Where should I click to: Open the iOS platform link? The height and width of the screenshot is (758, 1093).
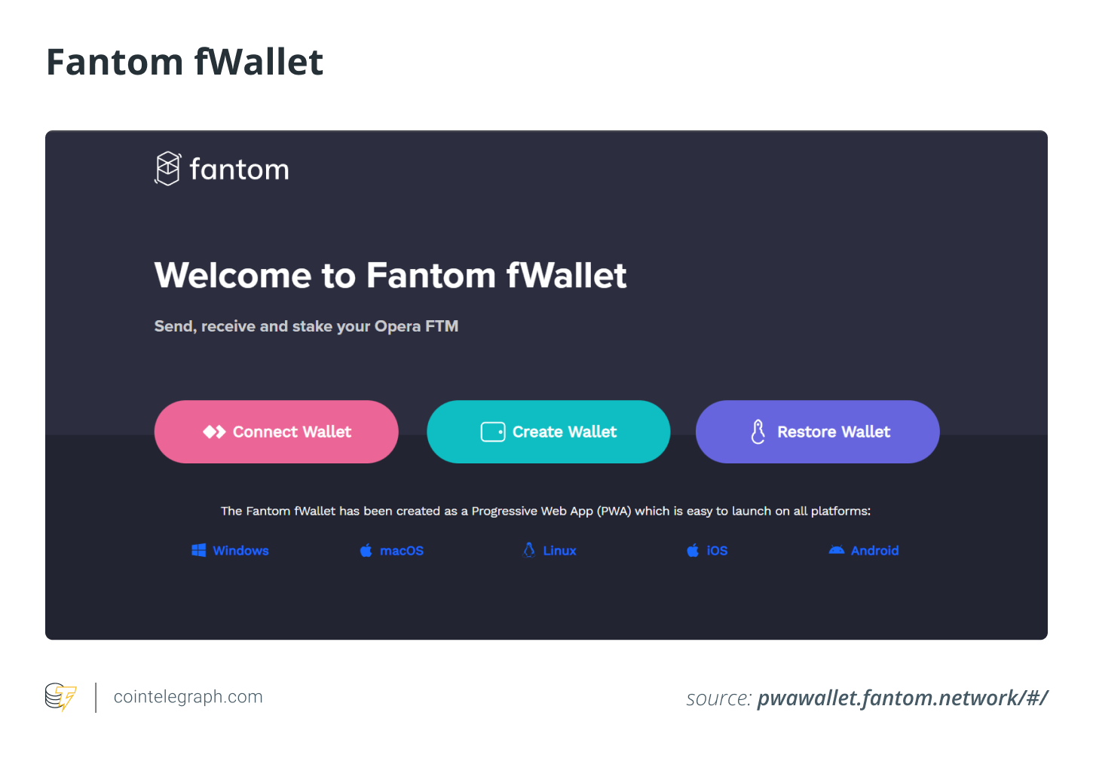(x=717, y=551)
